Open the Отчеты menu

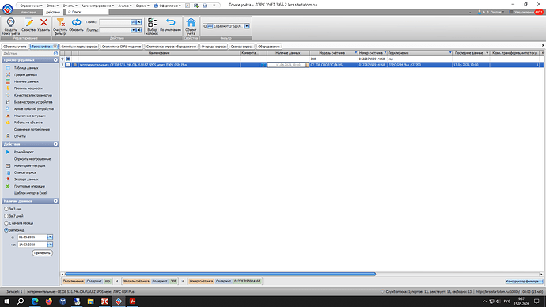(70, 6)
